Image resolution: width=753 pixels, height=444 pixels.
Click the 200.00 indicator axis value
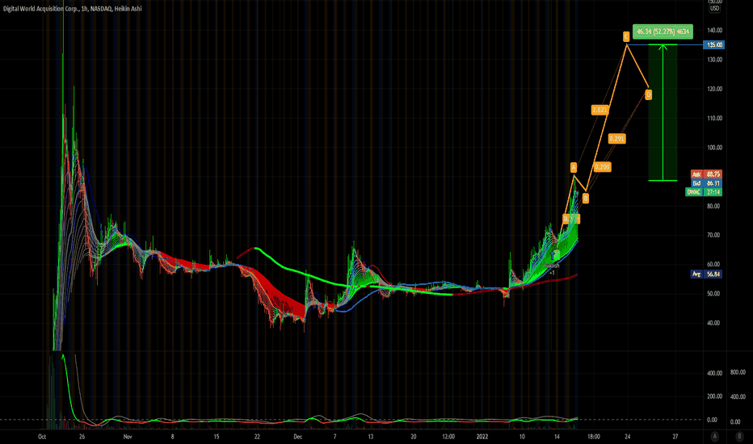[x=714, y=396]
